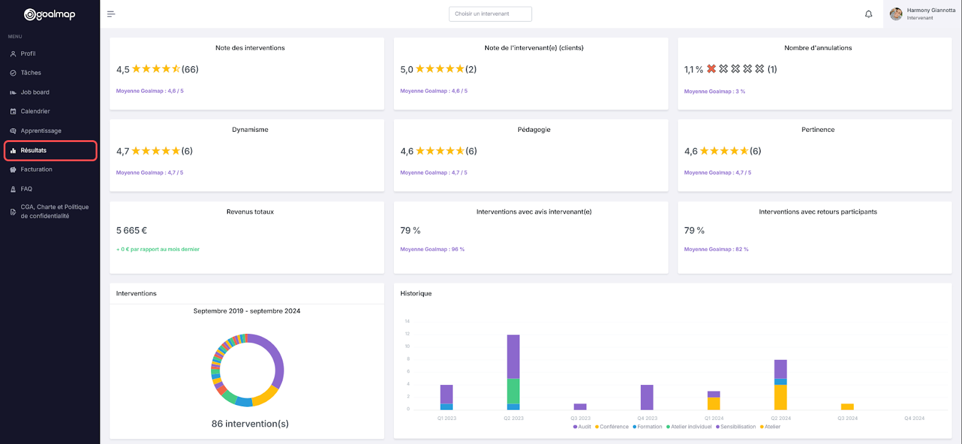Viewport: 962px width, 444px height.
Task: Open Harmony Giannotta user profile menu
Action: pyautogui.click(x=922, y=14)
